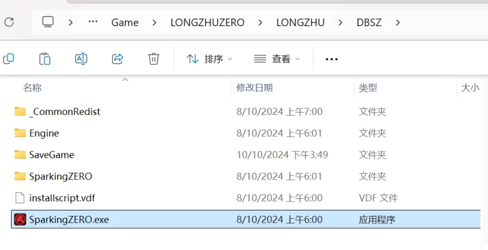The width and height of the screenshot is (488, 250).
Task: Expand the chevron after LONGZHU
Action: coord(340,23)
